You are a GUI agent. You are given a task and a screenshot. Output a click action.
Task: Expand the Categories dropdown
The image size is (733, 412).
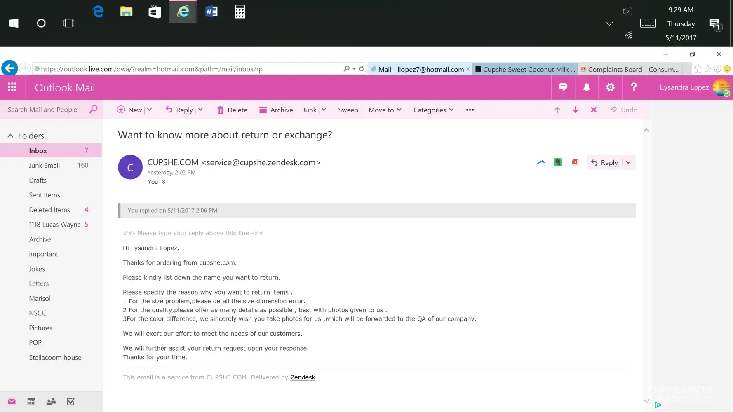coord(433,110)
